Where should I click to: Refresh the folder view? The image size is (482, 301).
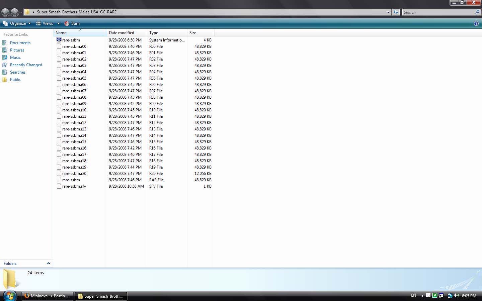396,12
